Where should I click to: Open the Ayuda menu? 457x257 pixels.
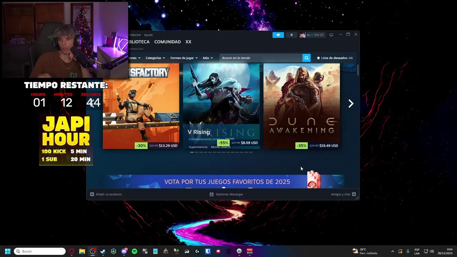[148, 35]
